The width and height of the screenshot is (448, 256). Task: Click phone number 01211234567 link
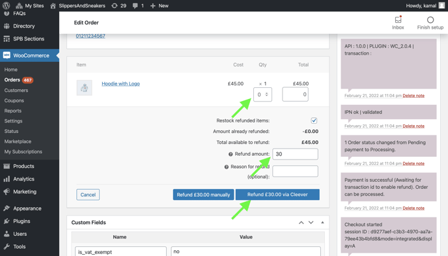tap(91, 36)
